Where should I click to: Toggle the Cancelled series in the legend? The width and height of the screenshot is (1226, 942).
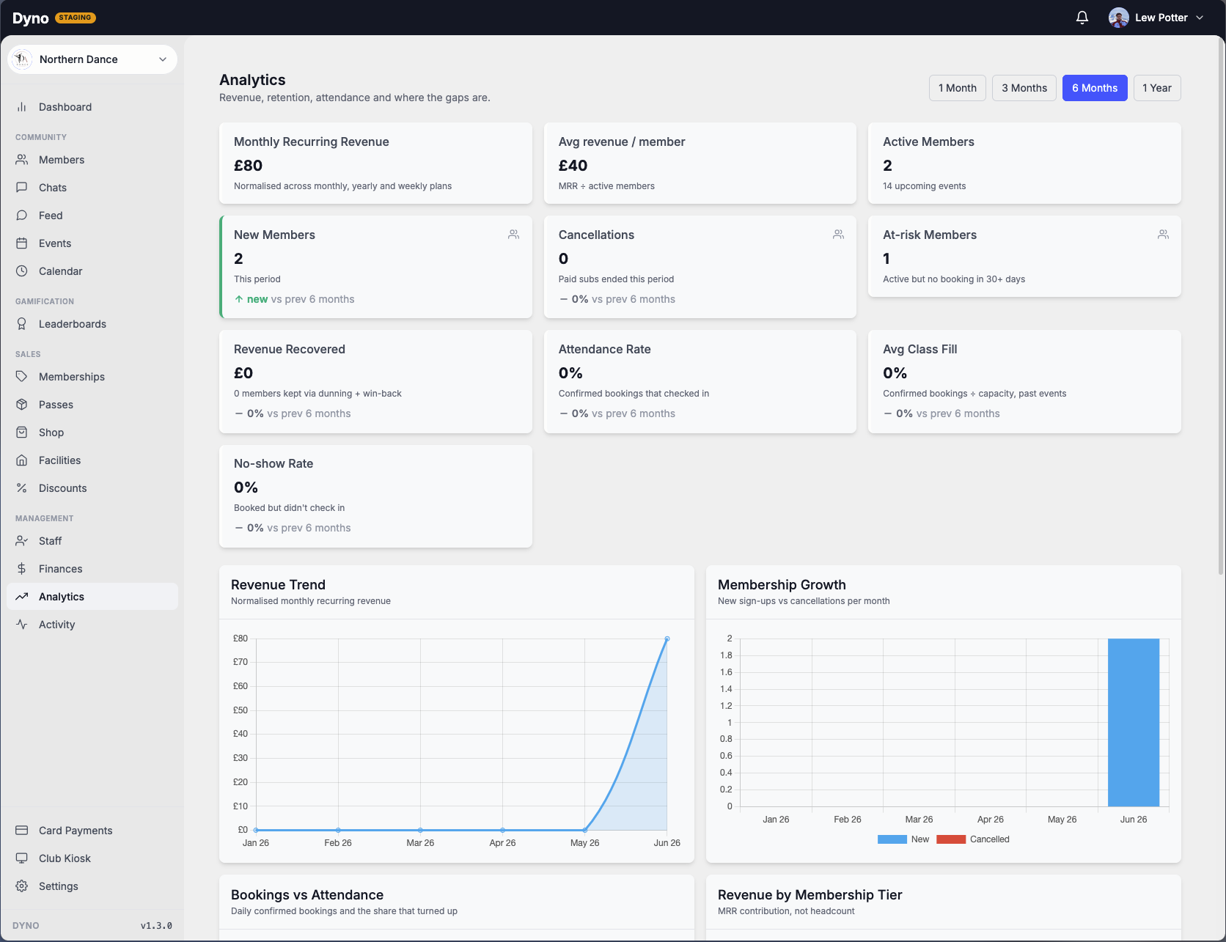[973, 839]
